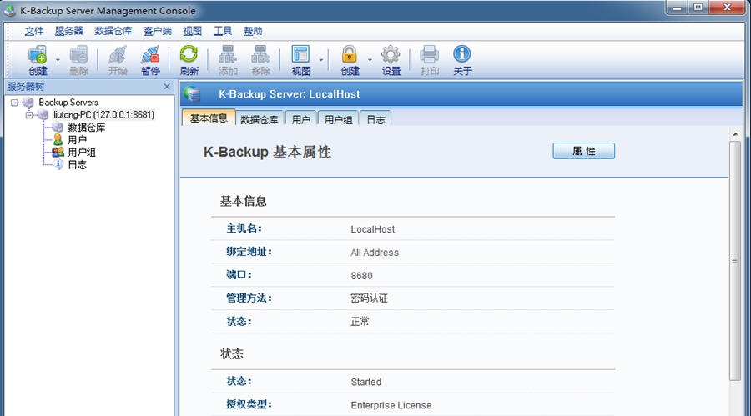
Task: Click the All Address value
Action: 375,253
